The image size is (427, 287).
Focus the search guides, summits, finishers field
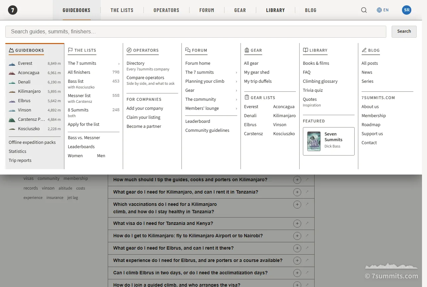(196, 32)
